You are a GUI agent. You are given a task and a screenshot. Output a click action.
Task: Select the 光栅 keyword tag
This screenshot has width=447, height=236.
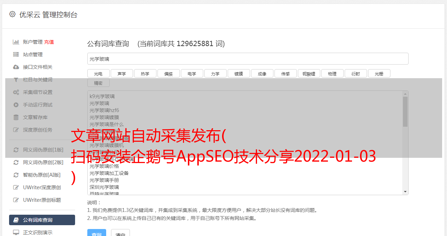point(379,74)
